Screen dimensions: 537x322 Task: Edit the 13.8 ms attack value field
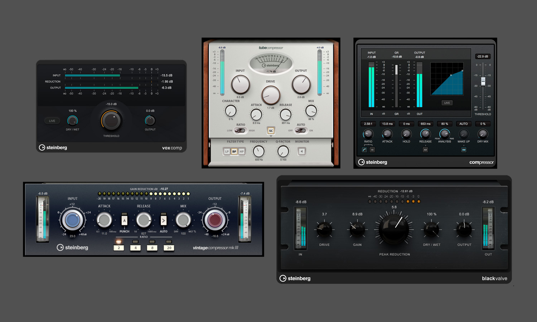pos(387,124)
